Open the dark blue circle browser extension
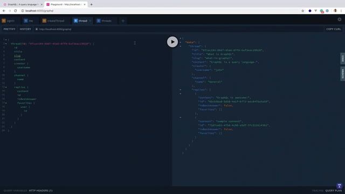This screenshot has width=345, height=194. pyautogui.click(x=310, y=11)
